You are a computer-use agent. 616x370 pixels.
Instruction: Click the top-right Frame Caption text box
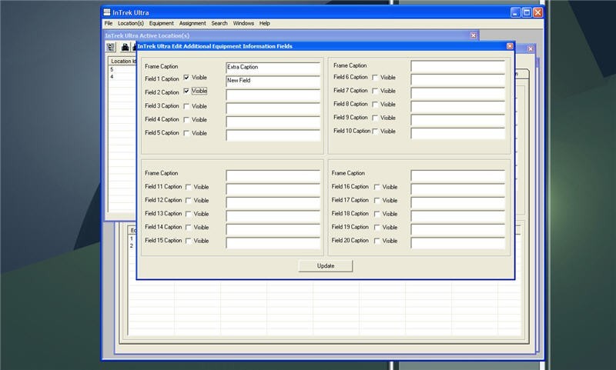pos(458,66)
